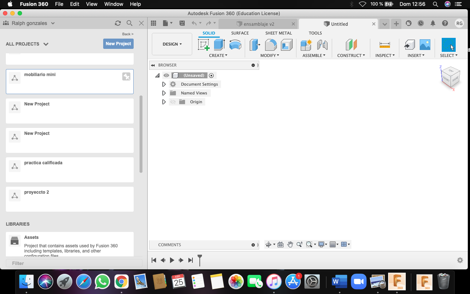Open the Edit menu in menu bar
Screen dimensions: 470x294
75,4
